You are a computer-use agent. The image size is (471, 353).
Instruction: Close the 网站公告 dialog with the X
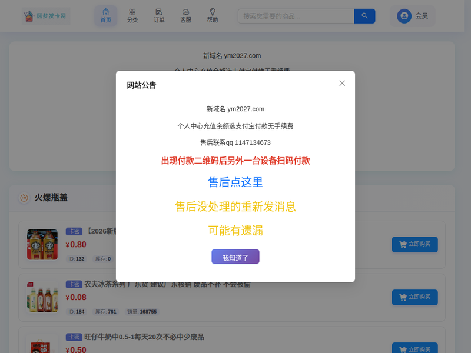342,83
